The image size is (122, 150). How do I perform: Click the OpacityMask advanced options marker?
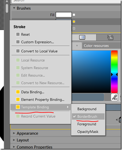(x=74, y=29)
